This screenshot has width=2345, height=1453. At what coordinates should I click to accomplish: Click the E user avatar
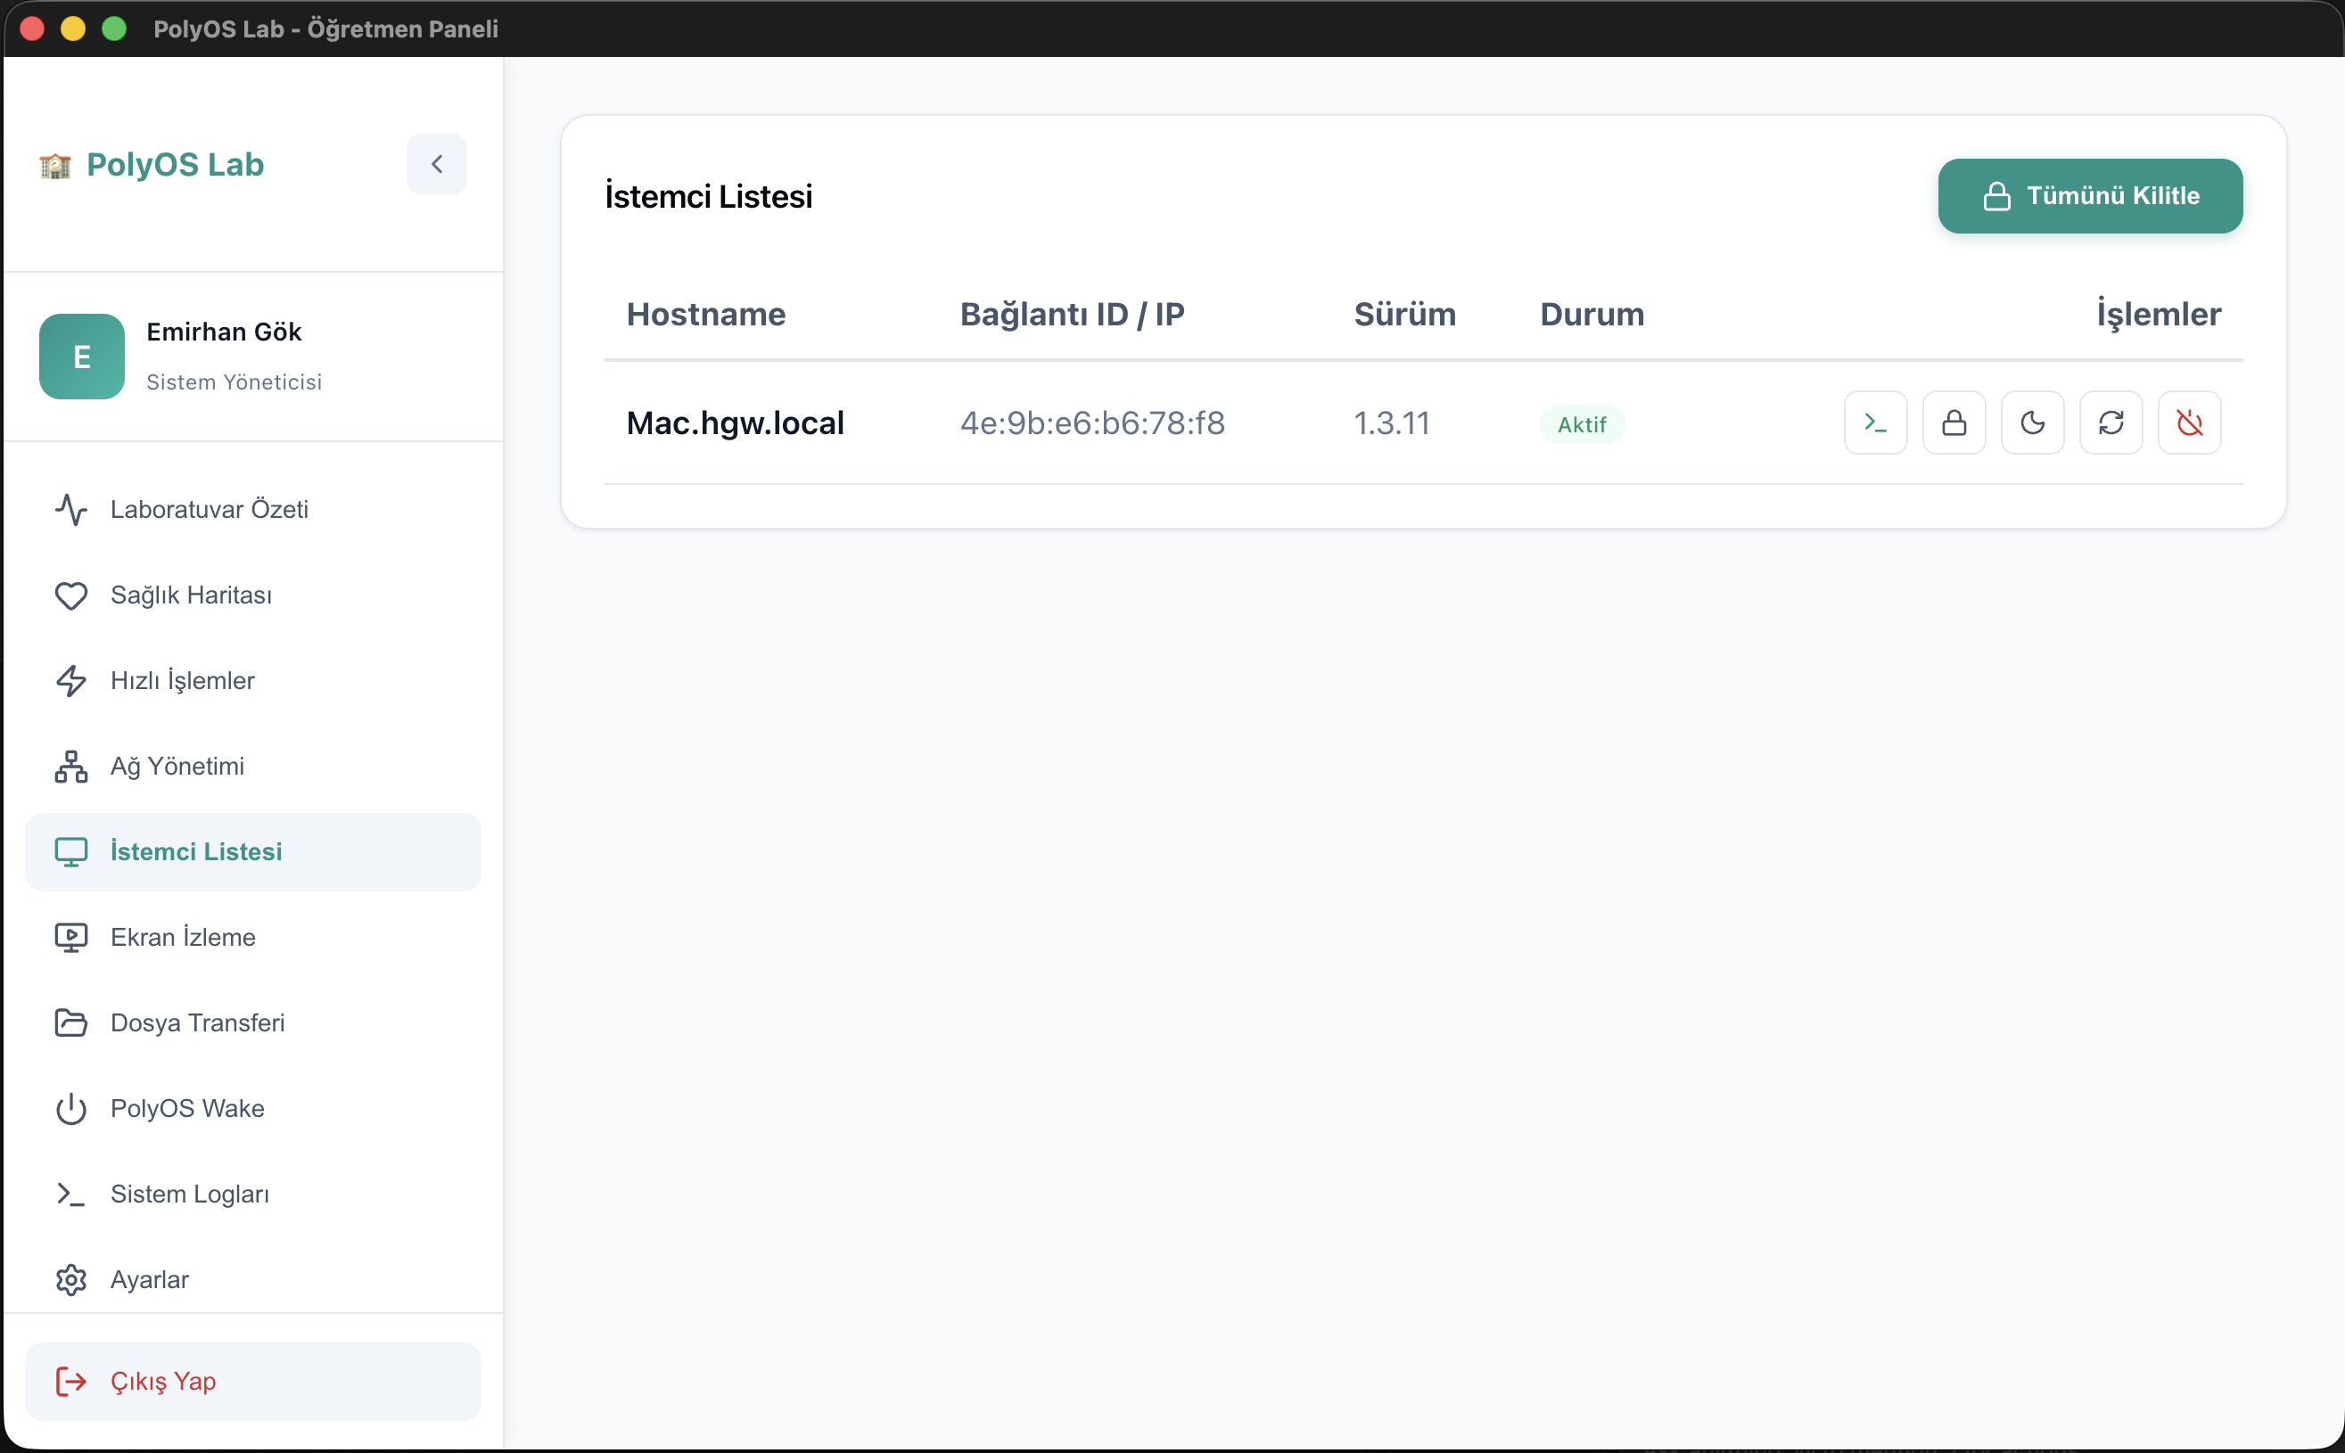click(82, 357)
